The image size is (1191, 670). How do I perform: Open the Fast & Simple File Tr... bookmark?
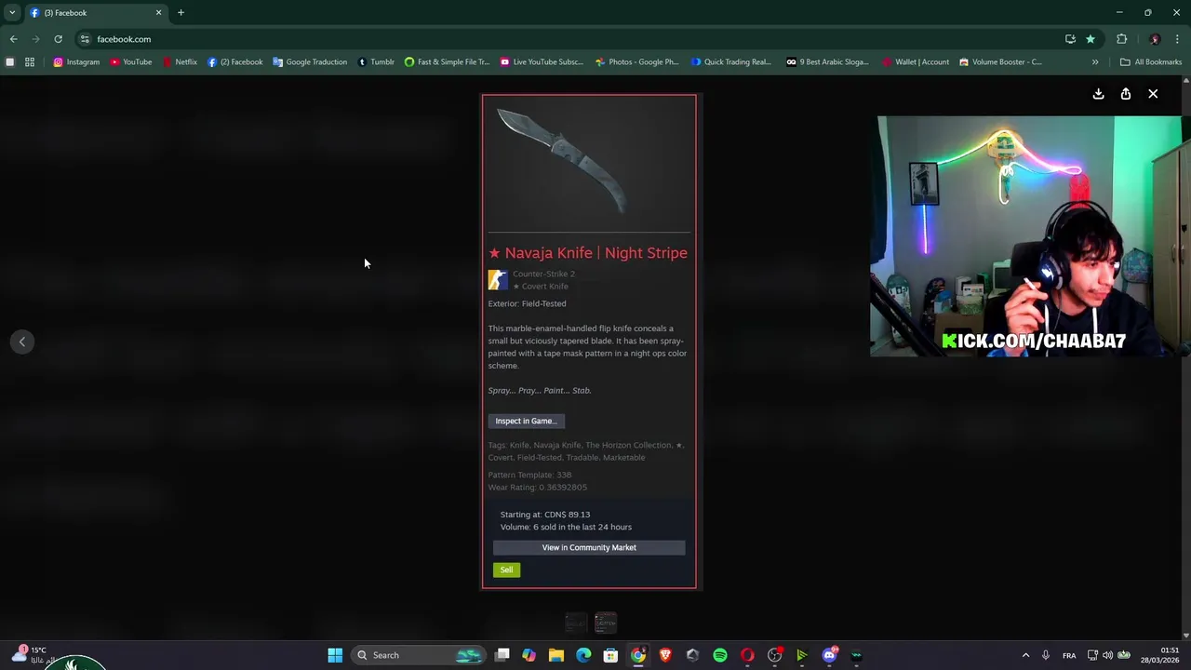(x=447, y=62)
